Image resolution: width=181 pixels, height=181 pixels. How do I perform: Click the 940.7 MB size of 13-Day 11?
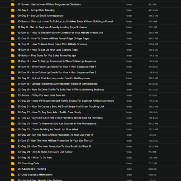pos(153,38)
